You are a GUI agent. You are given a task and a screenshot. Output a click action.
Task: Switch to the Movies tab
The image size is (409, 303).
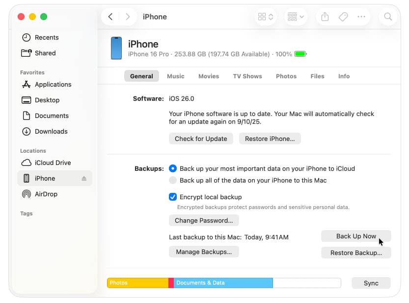point(209,76)
